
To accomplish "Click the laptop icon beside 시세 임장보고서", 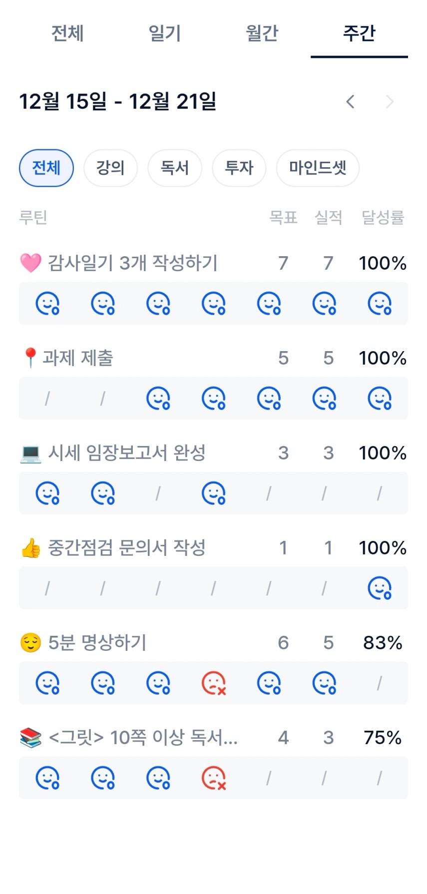I will (30, 453).
